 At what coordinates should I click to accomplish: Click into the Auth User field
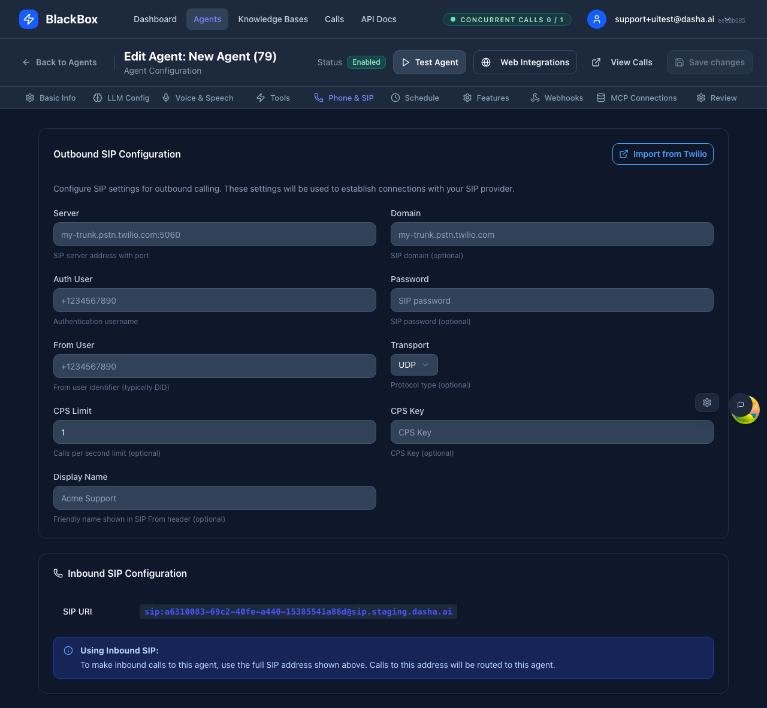click(x=215, y=300)
